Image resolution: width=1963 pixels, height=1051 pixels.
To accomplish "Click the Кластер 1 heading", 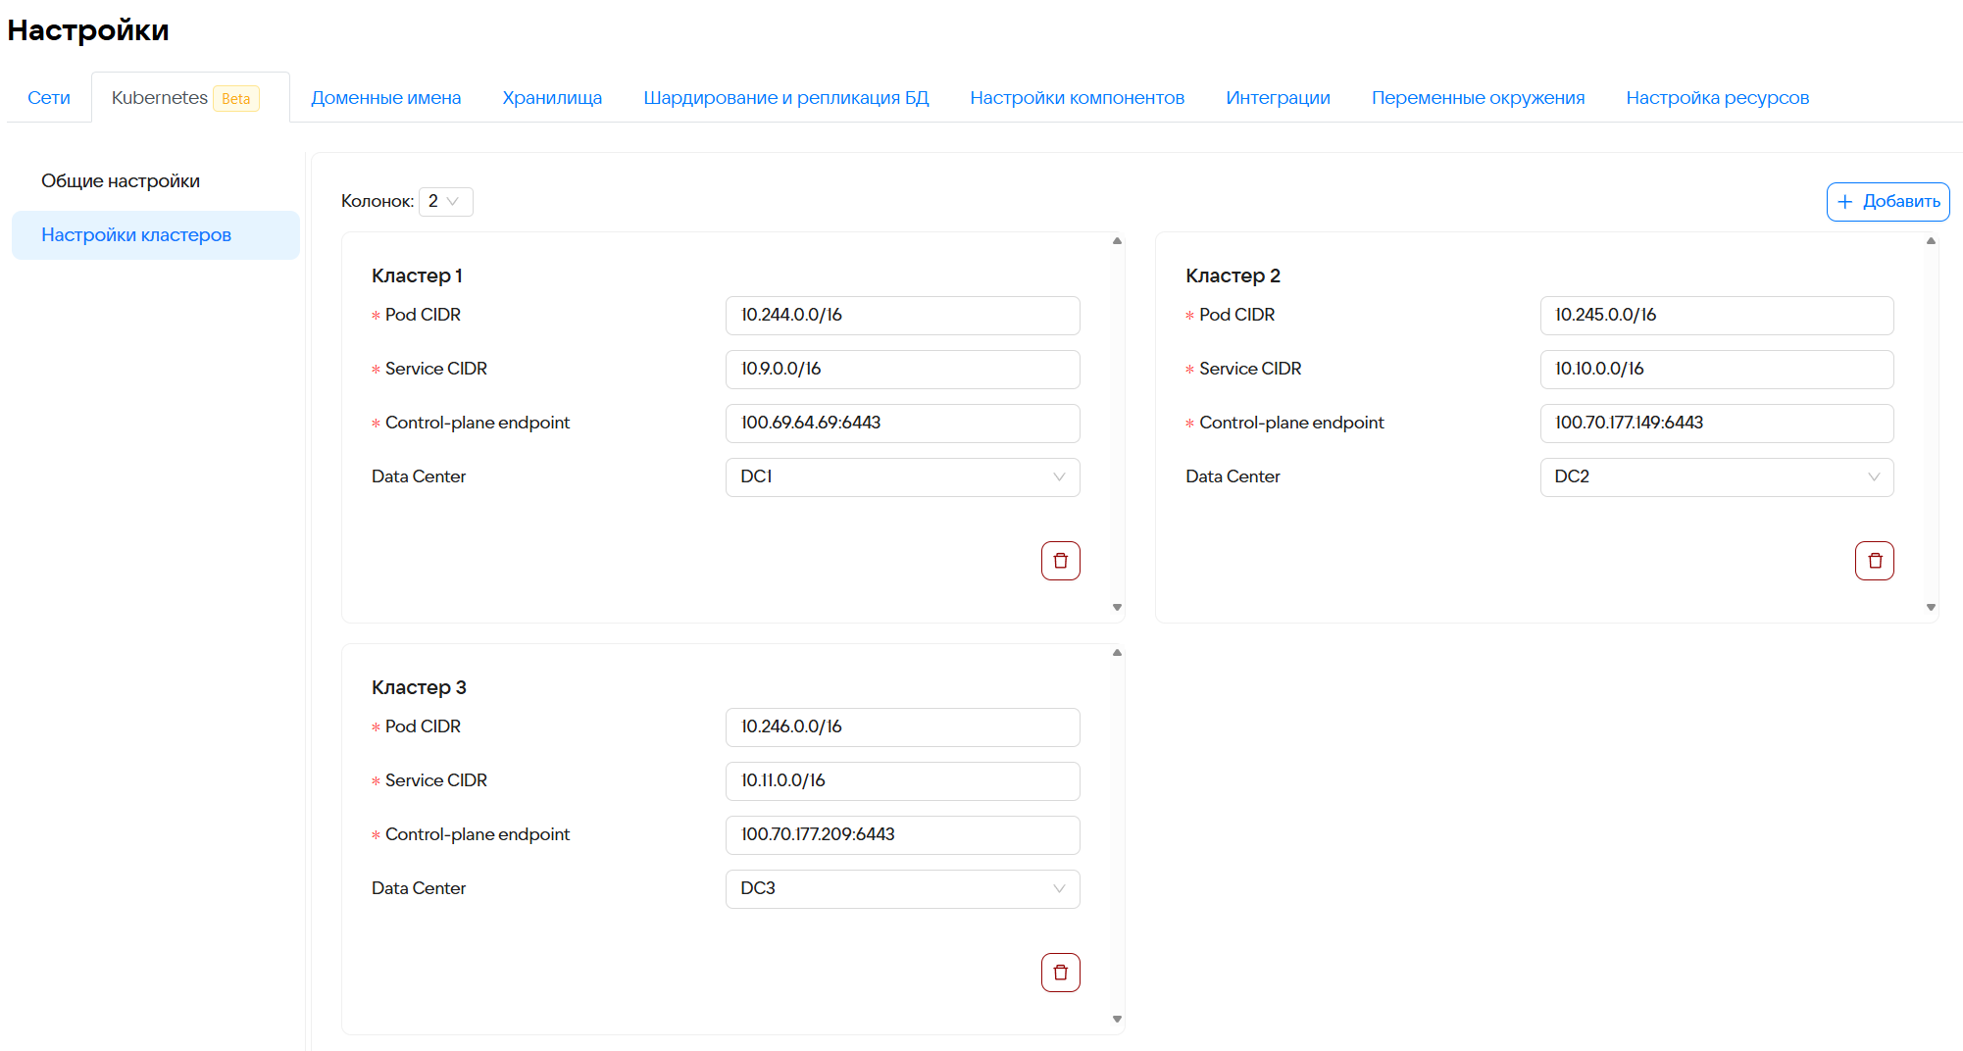I will pyautogui.click(x=417, y=276).
